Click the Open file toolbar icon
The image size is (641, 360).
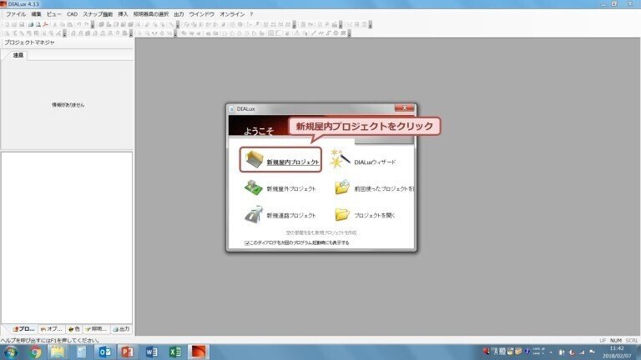coord(14,24)
